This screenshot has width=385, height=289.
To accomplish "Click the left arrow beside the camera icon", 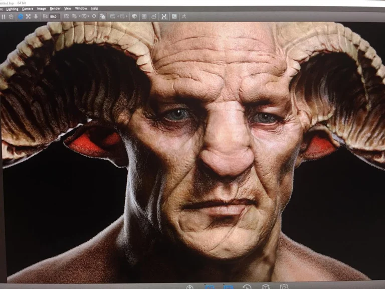I will pyautogui.click(x=80, y=17).
